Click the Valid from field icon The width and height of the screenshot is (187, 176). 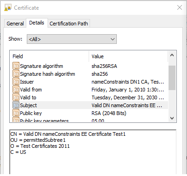(x=16, y=90)
